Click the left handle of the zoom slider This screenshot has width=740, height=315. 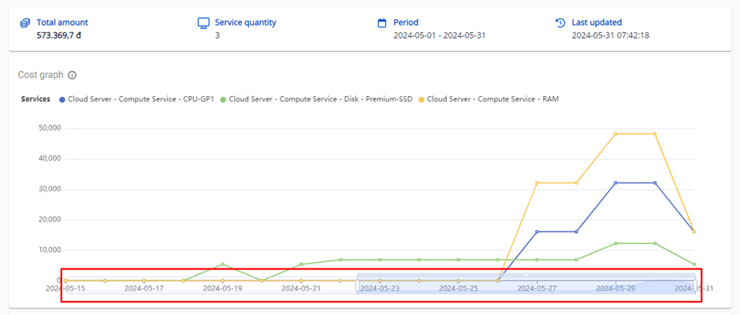click(x=357, y=283)
